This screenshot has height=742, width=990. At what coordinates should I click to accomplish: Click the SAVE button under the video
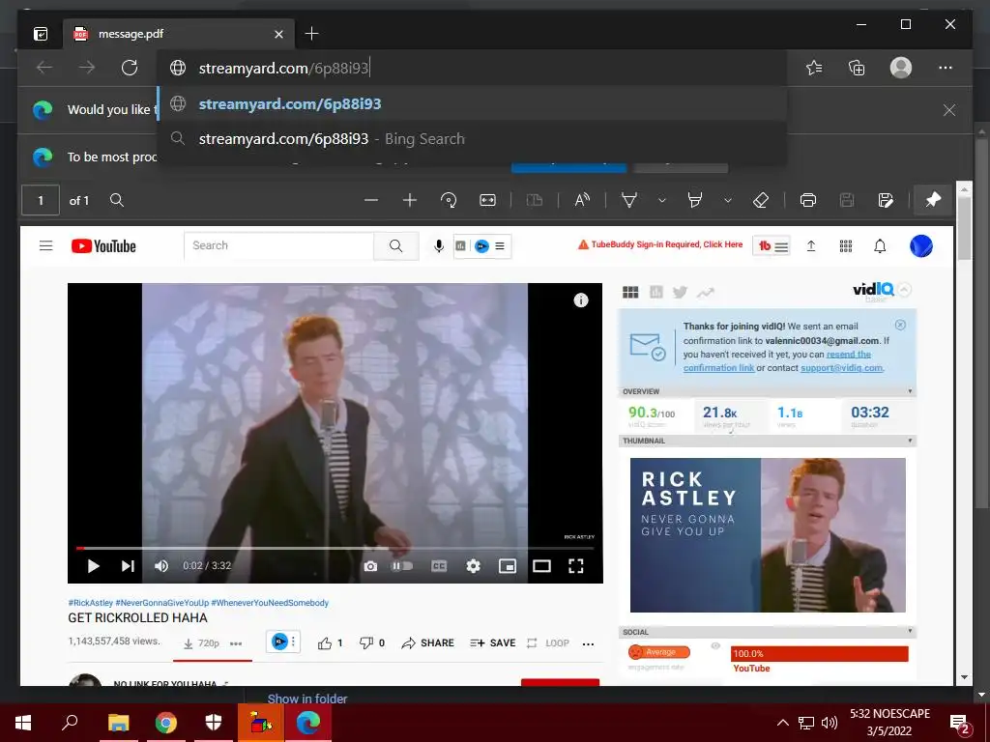[x=492, y=642]
